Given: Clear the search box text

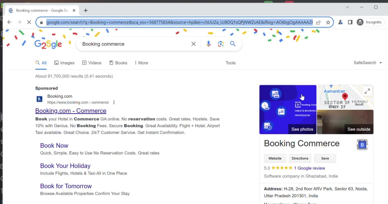Looking at the screenshot, I should (x=194, y=44).
